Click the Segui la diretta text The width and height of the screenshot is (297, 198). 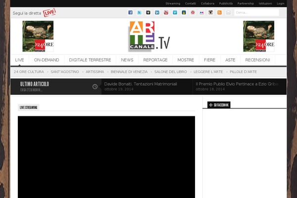(27, 13)
